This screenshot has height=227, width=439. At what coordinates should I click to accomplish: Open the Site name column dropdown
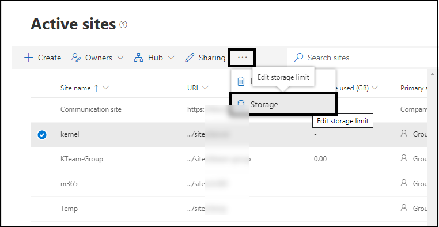tap(105, 88)
